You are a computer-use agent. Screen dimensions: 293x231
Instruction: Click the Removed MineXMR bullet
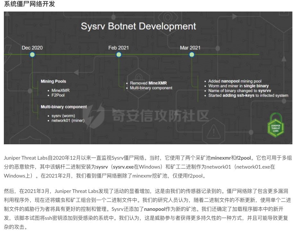point(148,83)
